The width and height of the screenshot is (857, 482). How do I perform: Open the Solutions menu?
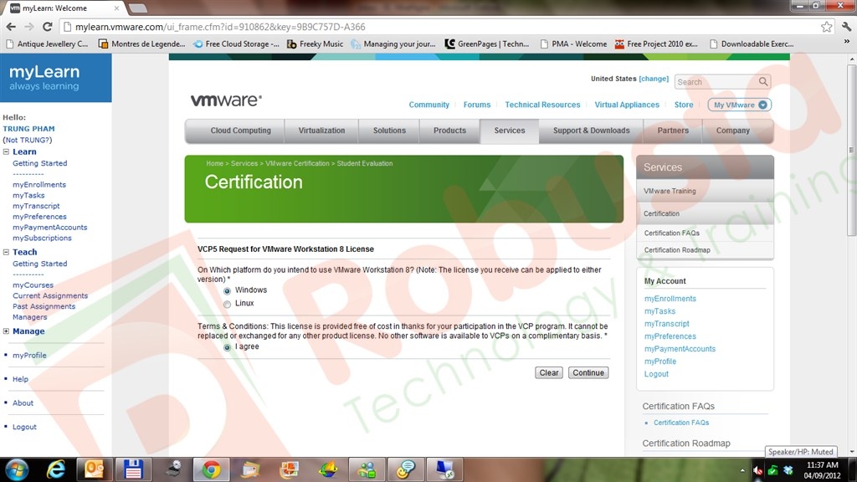[x=389, y=131]
